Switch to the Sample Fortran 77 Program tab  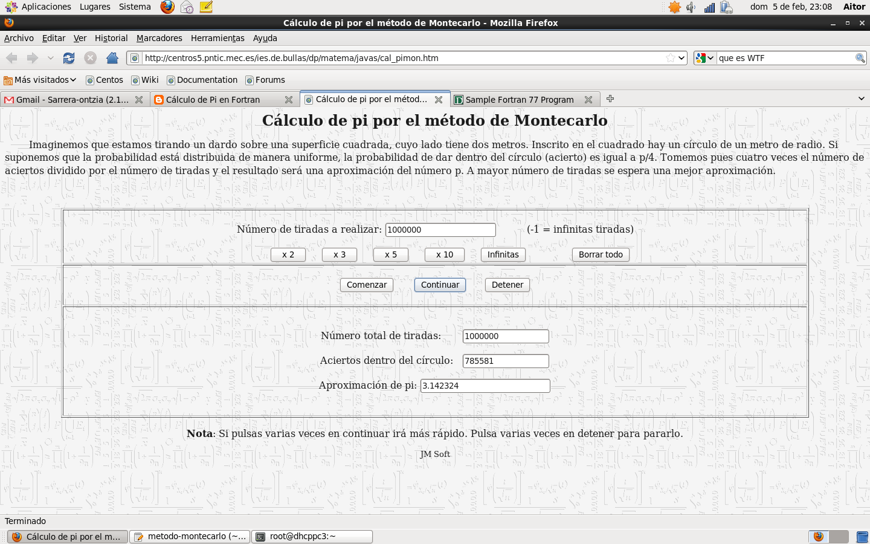click(x=521, y=99)
